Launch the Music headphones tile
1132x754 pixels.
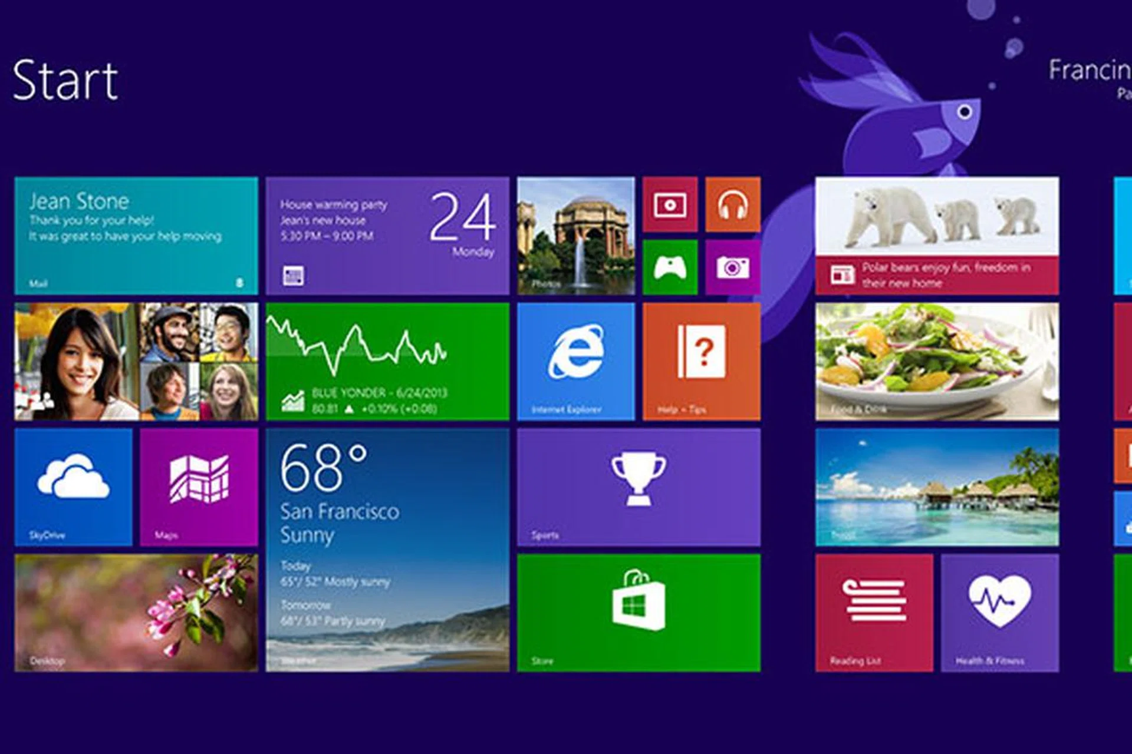[733, 204]
